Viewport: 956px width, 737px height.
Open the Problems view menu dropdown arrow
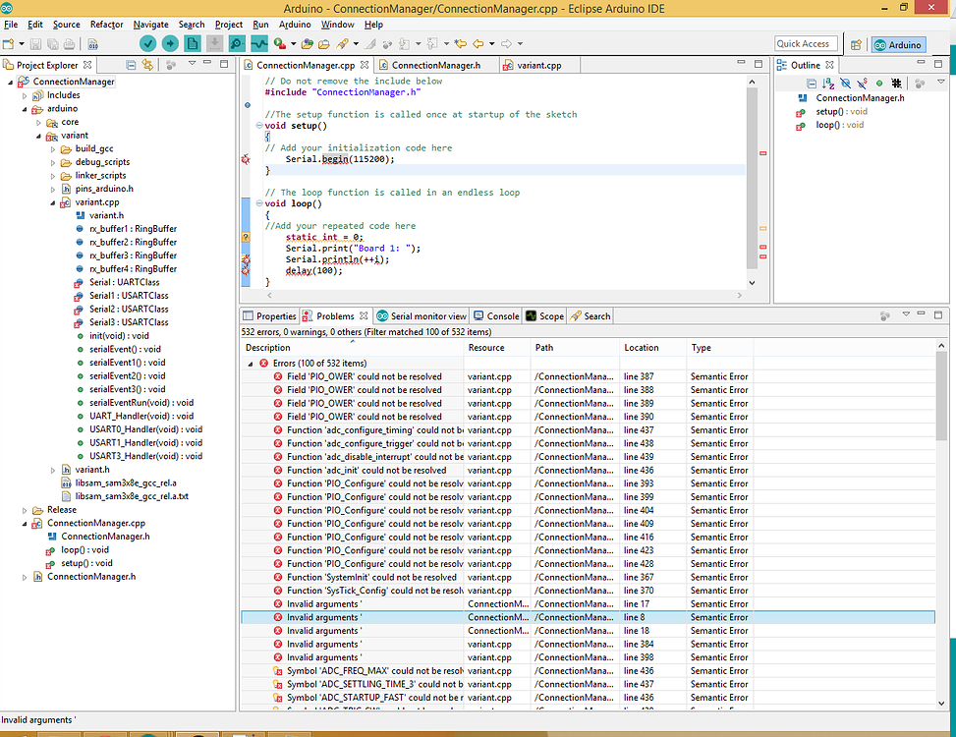[x=906, y=314]
